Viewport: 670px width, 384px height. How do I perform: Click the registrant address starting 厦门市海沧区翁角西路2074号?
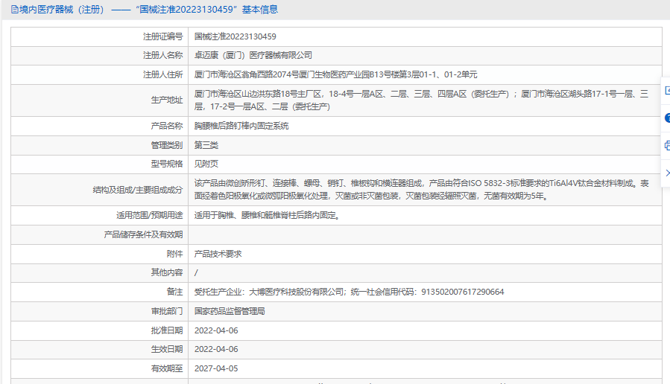click(335, 74)
